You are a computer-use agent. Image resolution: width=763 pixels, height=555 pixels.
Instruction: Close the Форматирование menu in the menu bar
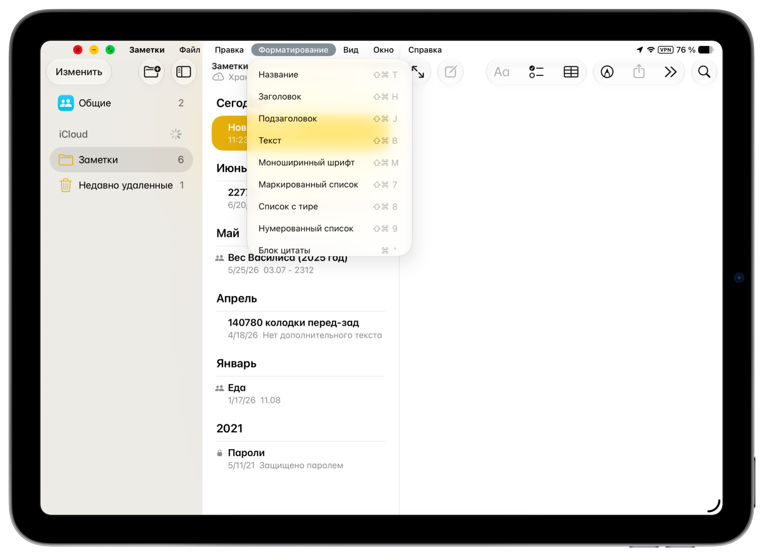293,50
